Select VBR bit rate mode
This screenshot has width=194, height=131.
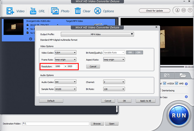click(130, 53)
